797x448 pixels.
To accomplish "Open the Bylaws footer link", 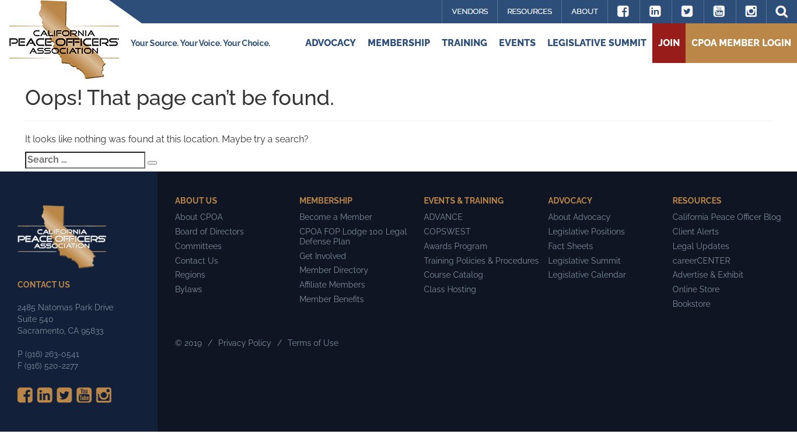I will tap(188, 289).
